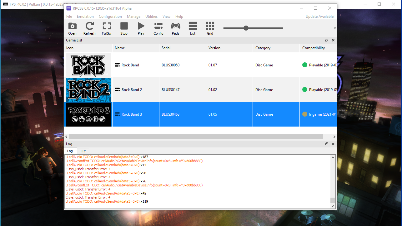Click the log scroll-up arrow
The image size is (402, 226).
click(333, 157)
